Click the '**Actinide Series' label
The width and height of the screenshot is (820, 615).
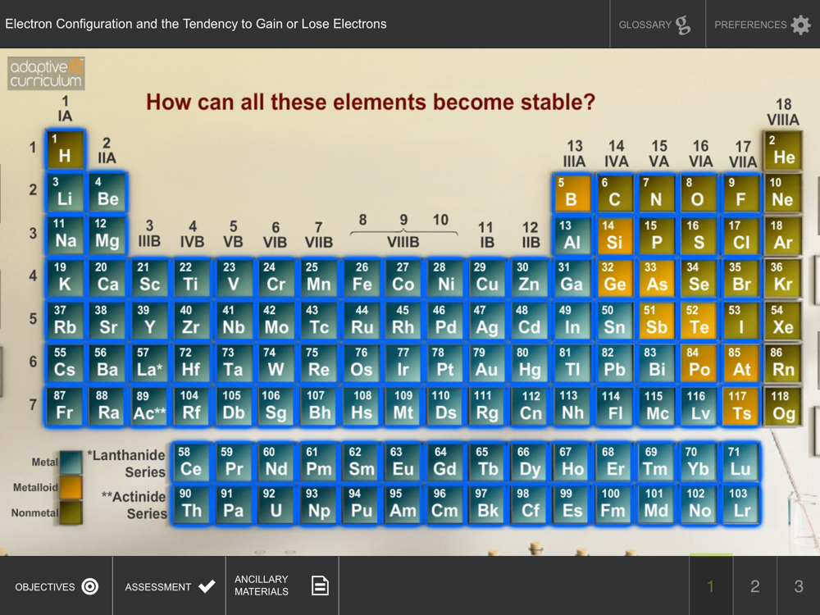(134, 504)
